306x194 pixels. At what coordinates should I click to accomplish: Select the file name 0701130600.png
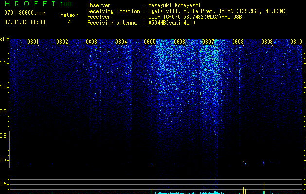[x=25, y=13]
